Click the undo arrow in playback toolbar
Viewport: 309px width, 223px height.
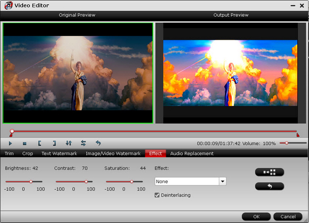(x=98, y=143)
